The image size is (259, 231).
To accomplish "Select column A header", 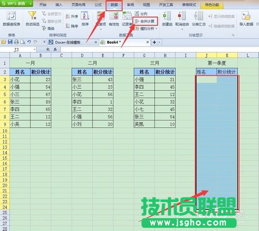I will click(x=20, y=55).
